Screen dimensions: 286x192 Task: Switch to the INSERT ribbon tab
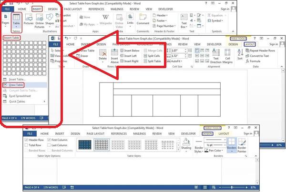click(x=37, y=9)
